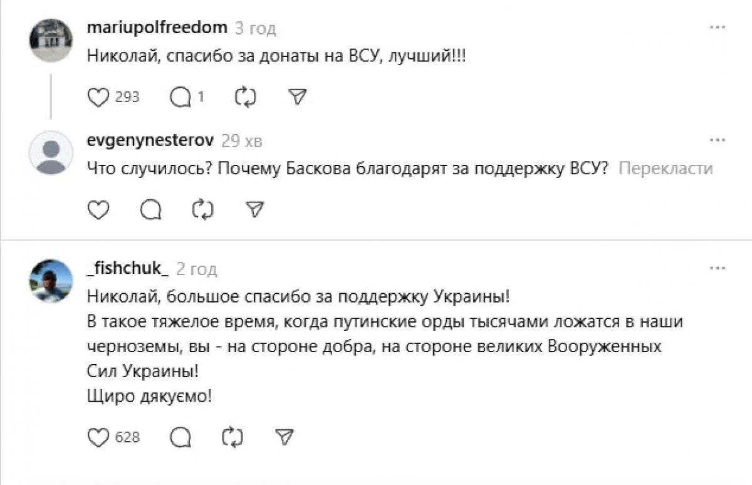Screen dimensions: 752x485
Task: Open mariupolfreedom's profile via username
Action: (x=157, y=28)
